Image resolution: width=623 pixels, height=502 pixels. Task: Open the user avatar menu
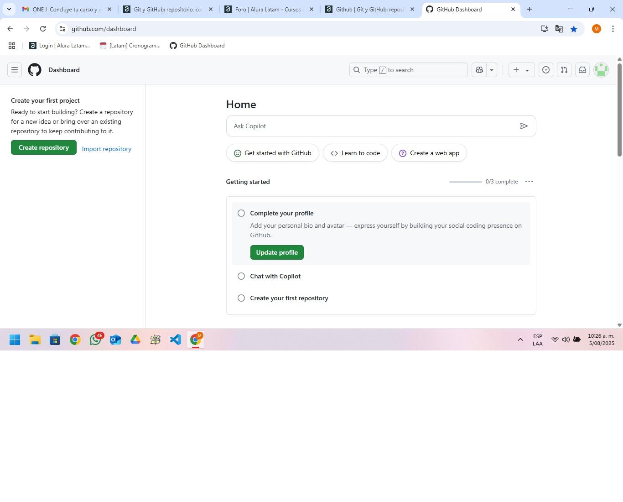[x=601, y=70]
